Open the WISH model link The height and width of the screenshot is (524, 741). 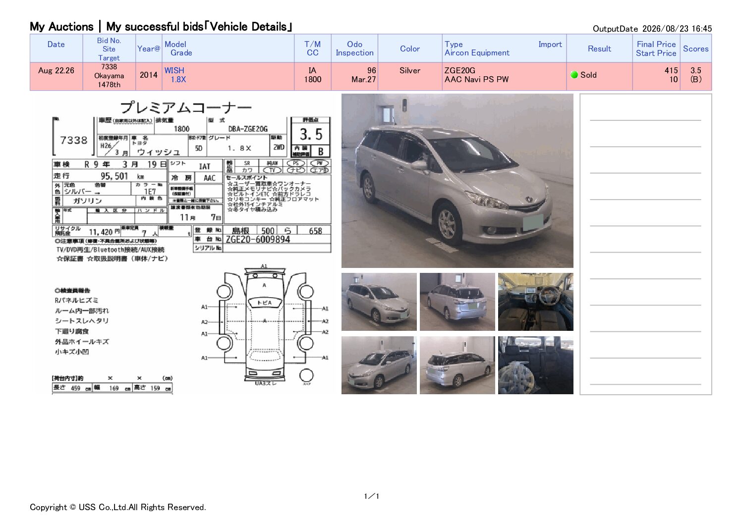(x=174, y=70)
